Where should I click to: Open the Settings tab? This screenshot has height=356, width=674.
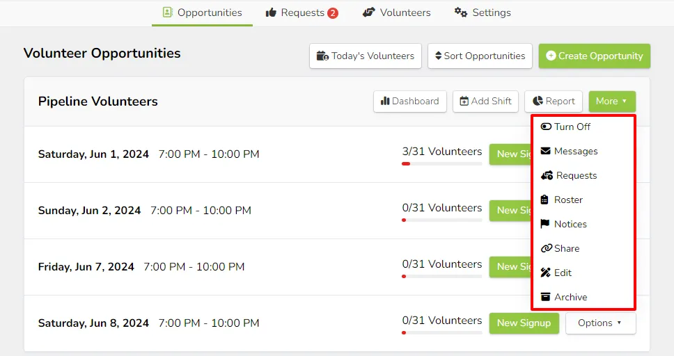click(483, 13)
